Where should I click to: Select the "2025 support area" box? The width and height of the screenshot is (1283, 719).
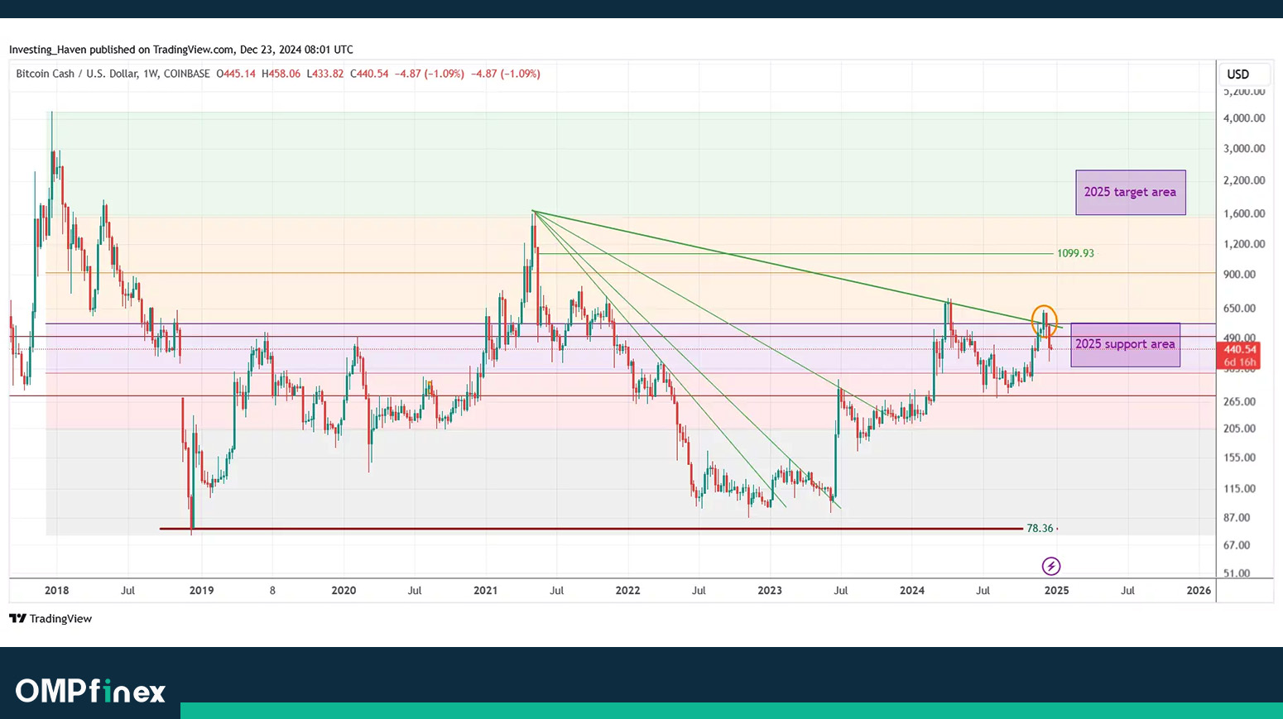[x=1125, y=344]
